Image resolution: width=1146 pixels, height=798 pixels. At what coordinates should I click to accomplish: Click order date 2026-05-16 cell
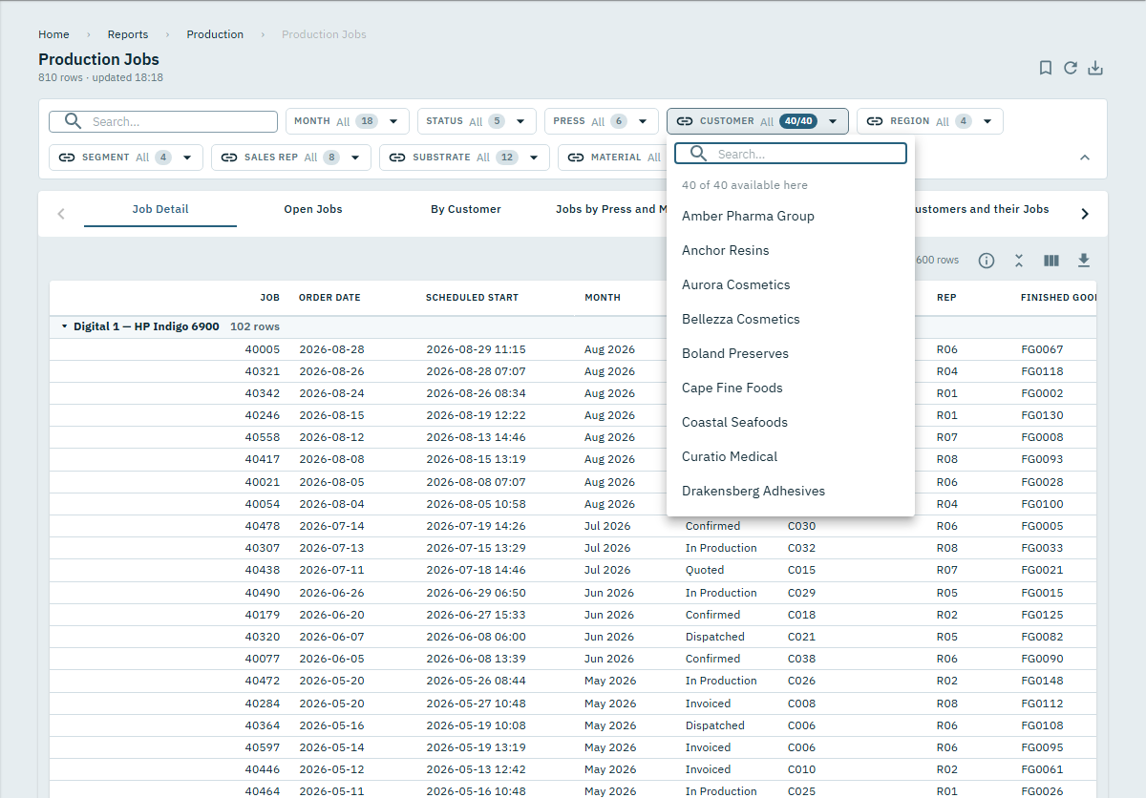[331, 725]
